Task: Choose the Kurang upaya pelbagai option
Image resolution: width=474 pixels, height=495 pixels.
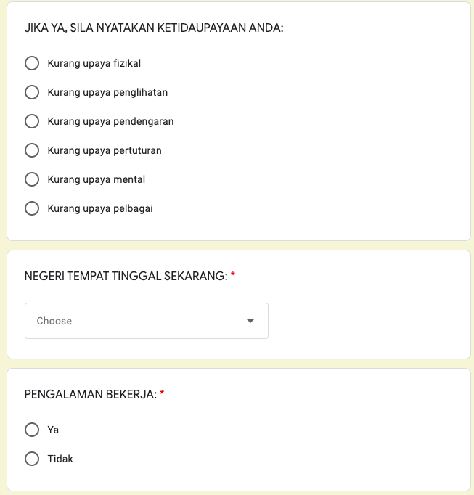Action: tap(32, 208)
